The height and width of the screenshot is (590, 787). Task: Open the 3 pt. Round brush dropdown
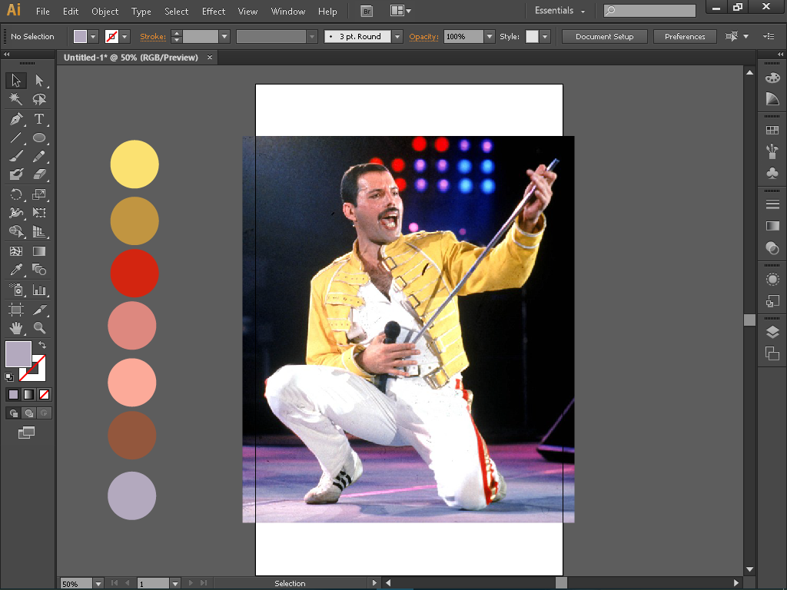(397, 37)
